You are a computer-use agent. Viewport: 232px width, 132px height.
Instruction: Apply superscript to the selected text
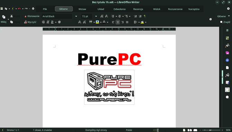point(84,22)
